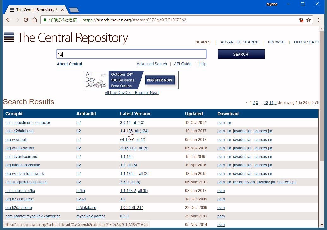The image size is (327, 230).
Task: Open the Chrome three-dot menu
Action: point(319,20)
